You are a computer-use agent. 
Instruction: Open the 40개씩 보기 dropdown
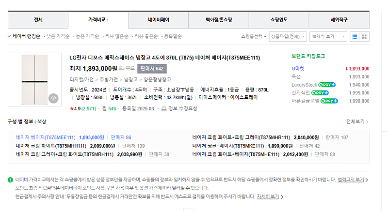coord(328,36)
